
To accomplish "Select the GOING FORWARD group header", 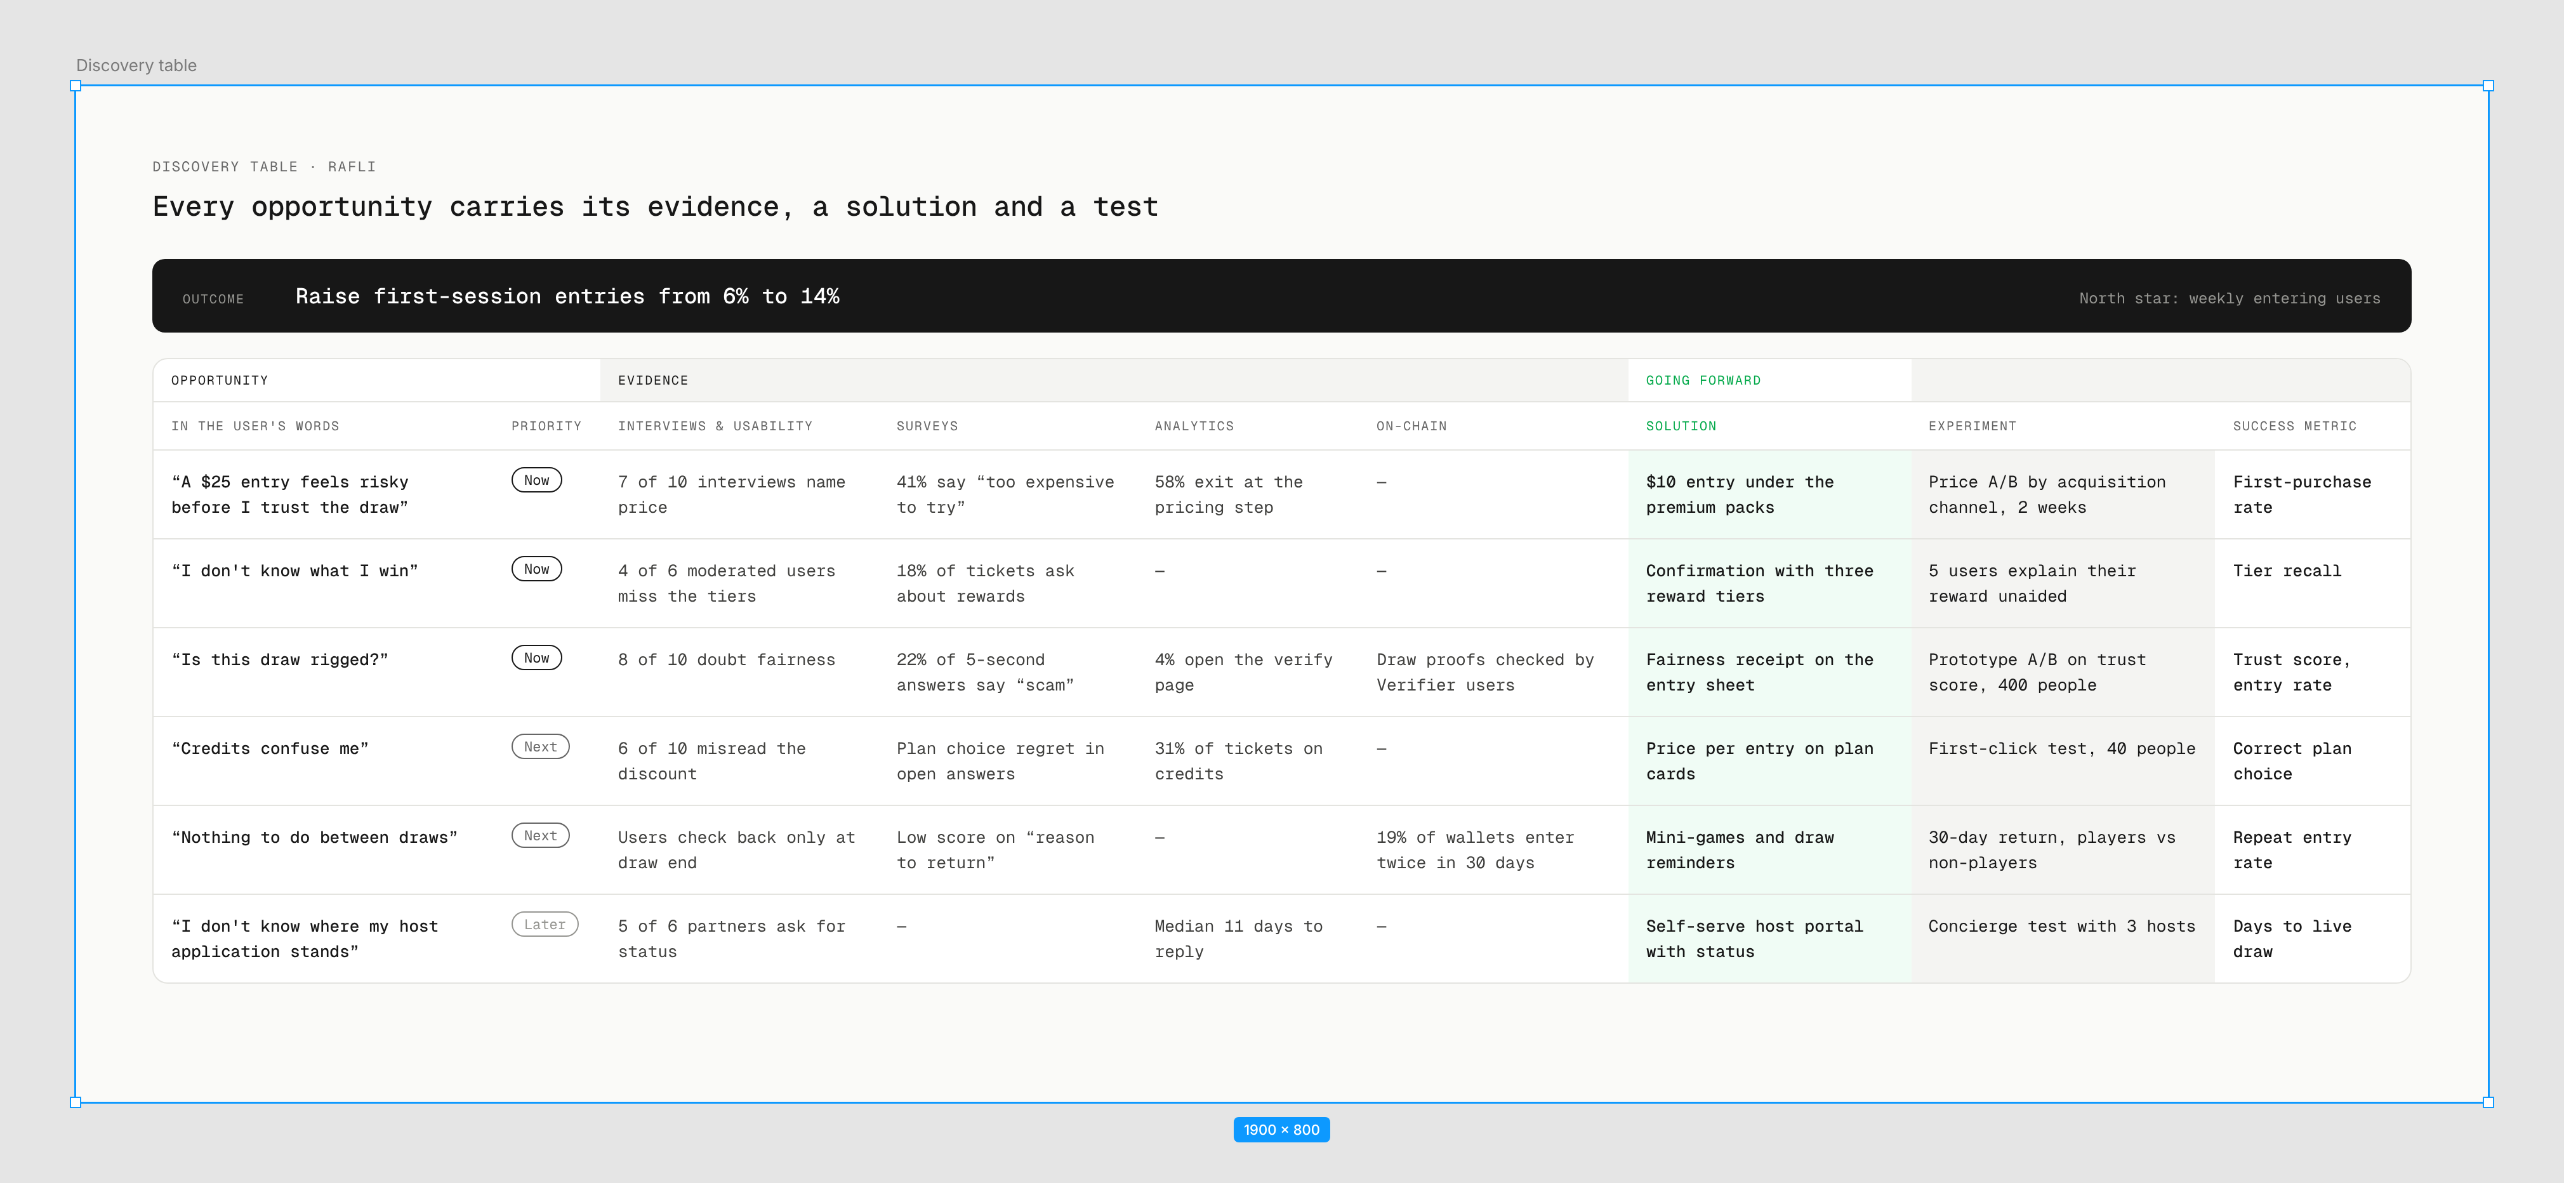I will point(1703,380).
